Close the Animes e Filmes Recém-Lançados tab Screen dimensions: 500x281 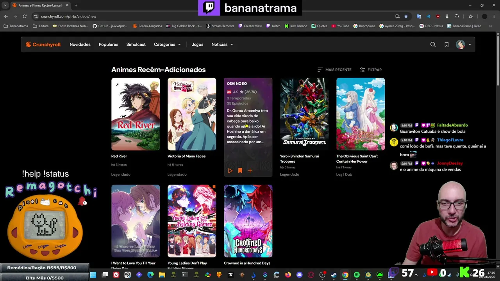click(x=67, y=5)
